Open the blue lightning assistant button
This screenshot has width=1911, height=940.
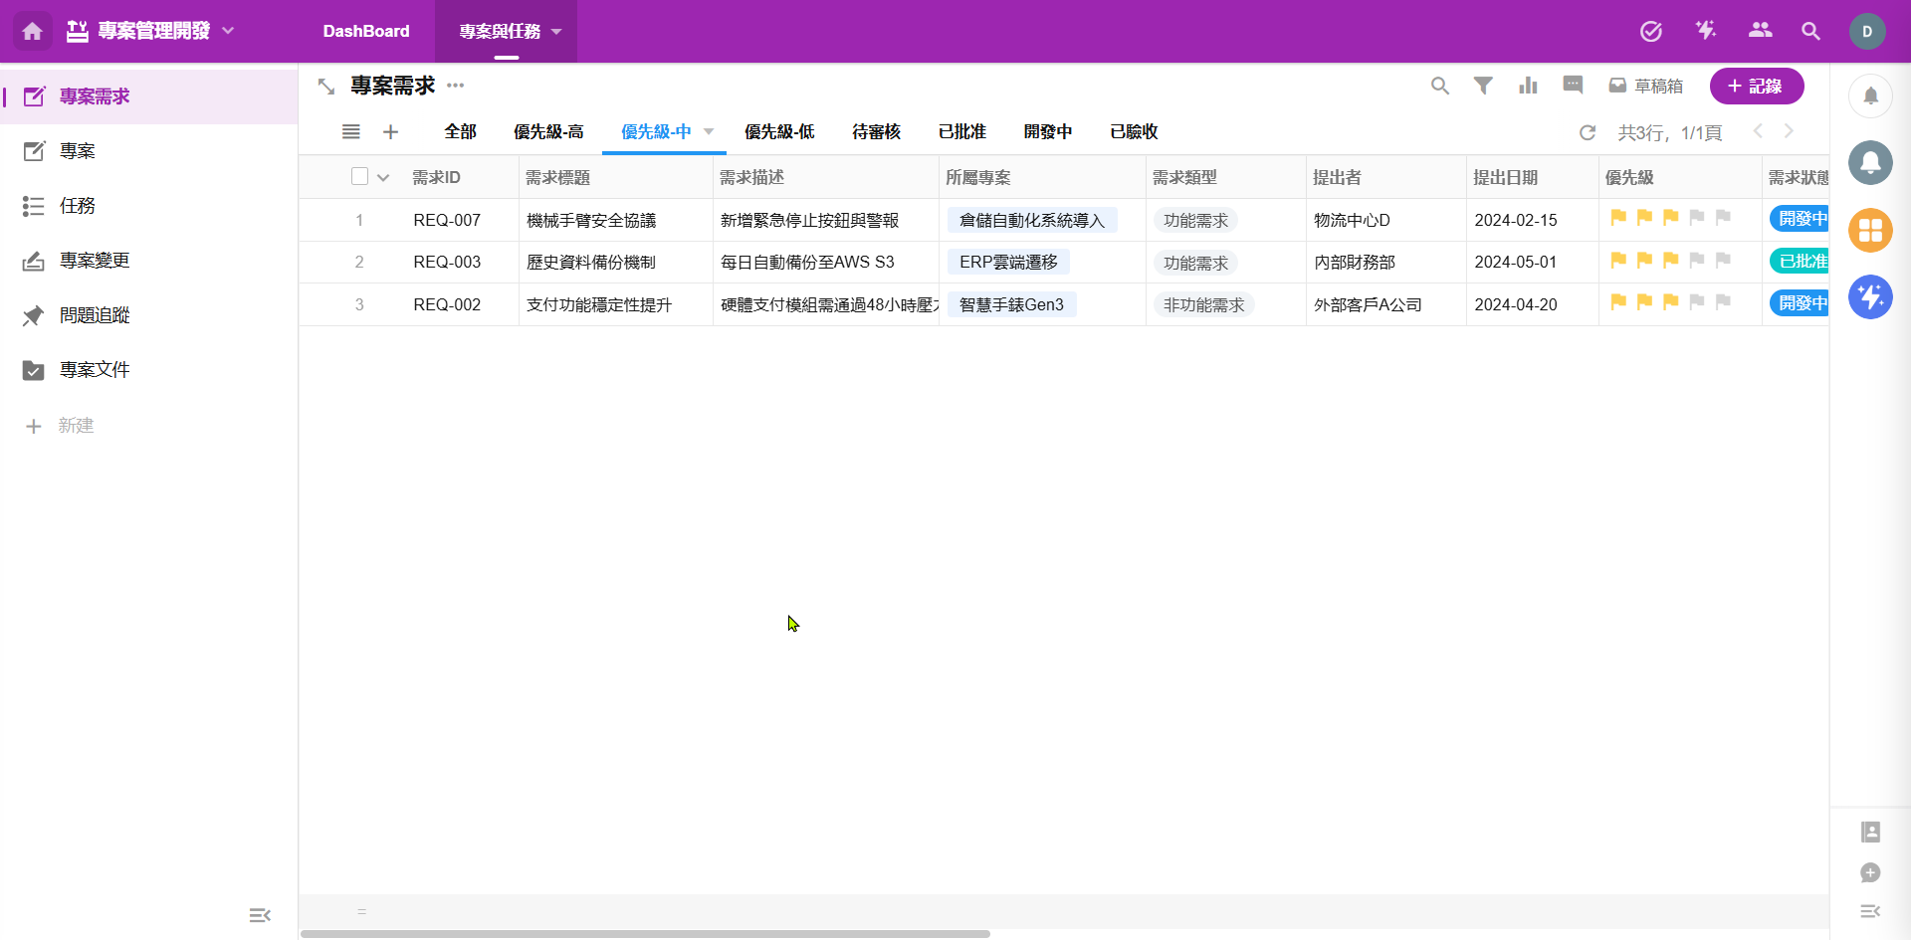pyautogui.click(x=1870, y=296)
